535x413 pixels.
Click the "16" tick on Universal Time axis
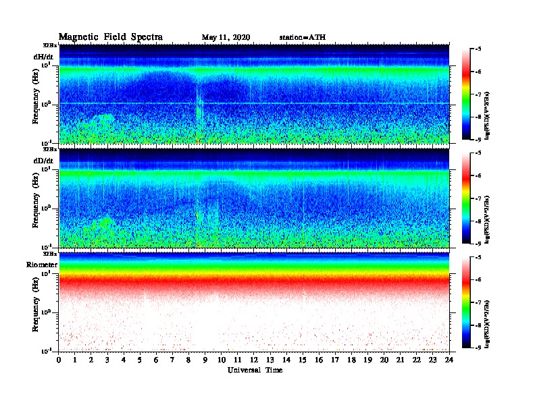(319, 360)
